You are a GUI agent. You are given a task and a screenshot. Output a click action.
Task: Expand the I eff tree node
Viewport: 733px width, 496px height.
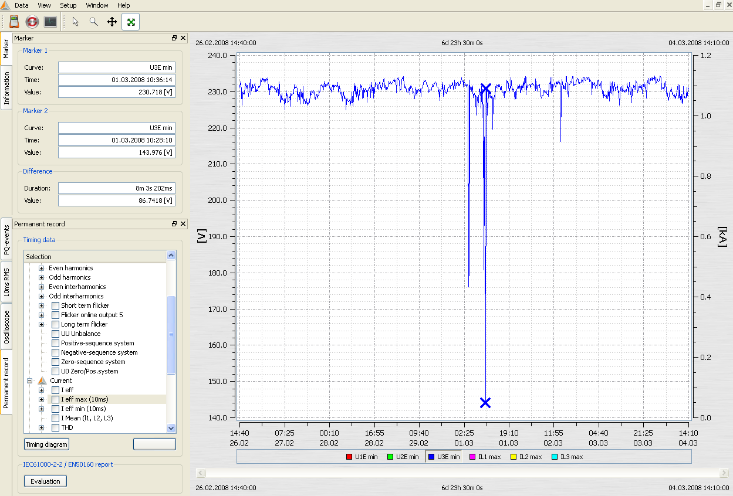(42, 390)
